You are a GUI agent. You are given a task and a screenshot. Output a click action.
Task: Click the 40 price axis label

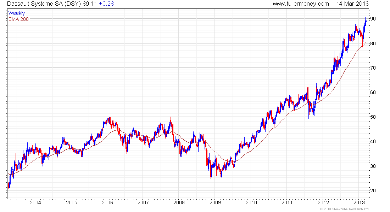tap(373, 142)
